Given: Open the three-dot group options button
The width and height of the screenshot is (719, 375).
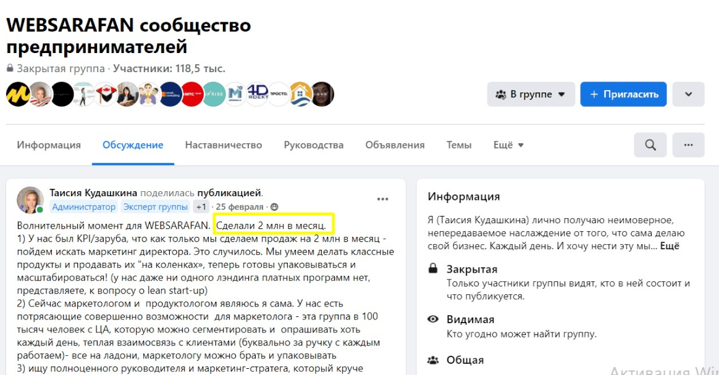Looking at the screenshot, I should click(688, 145).
